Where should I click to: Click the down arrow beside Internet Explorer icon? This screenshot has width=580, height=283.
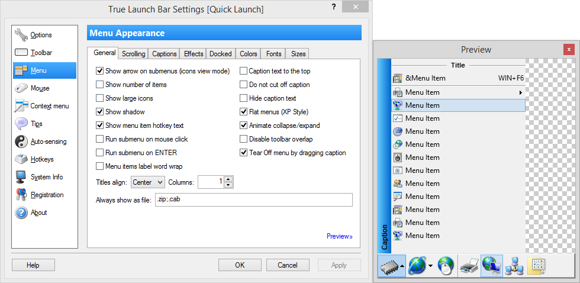click(x=431, y=266)
